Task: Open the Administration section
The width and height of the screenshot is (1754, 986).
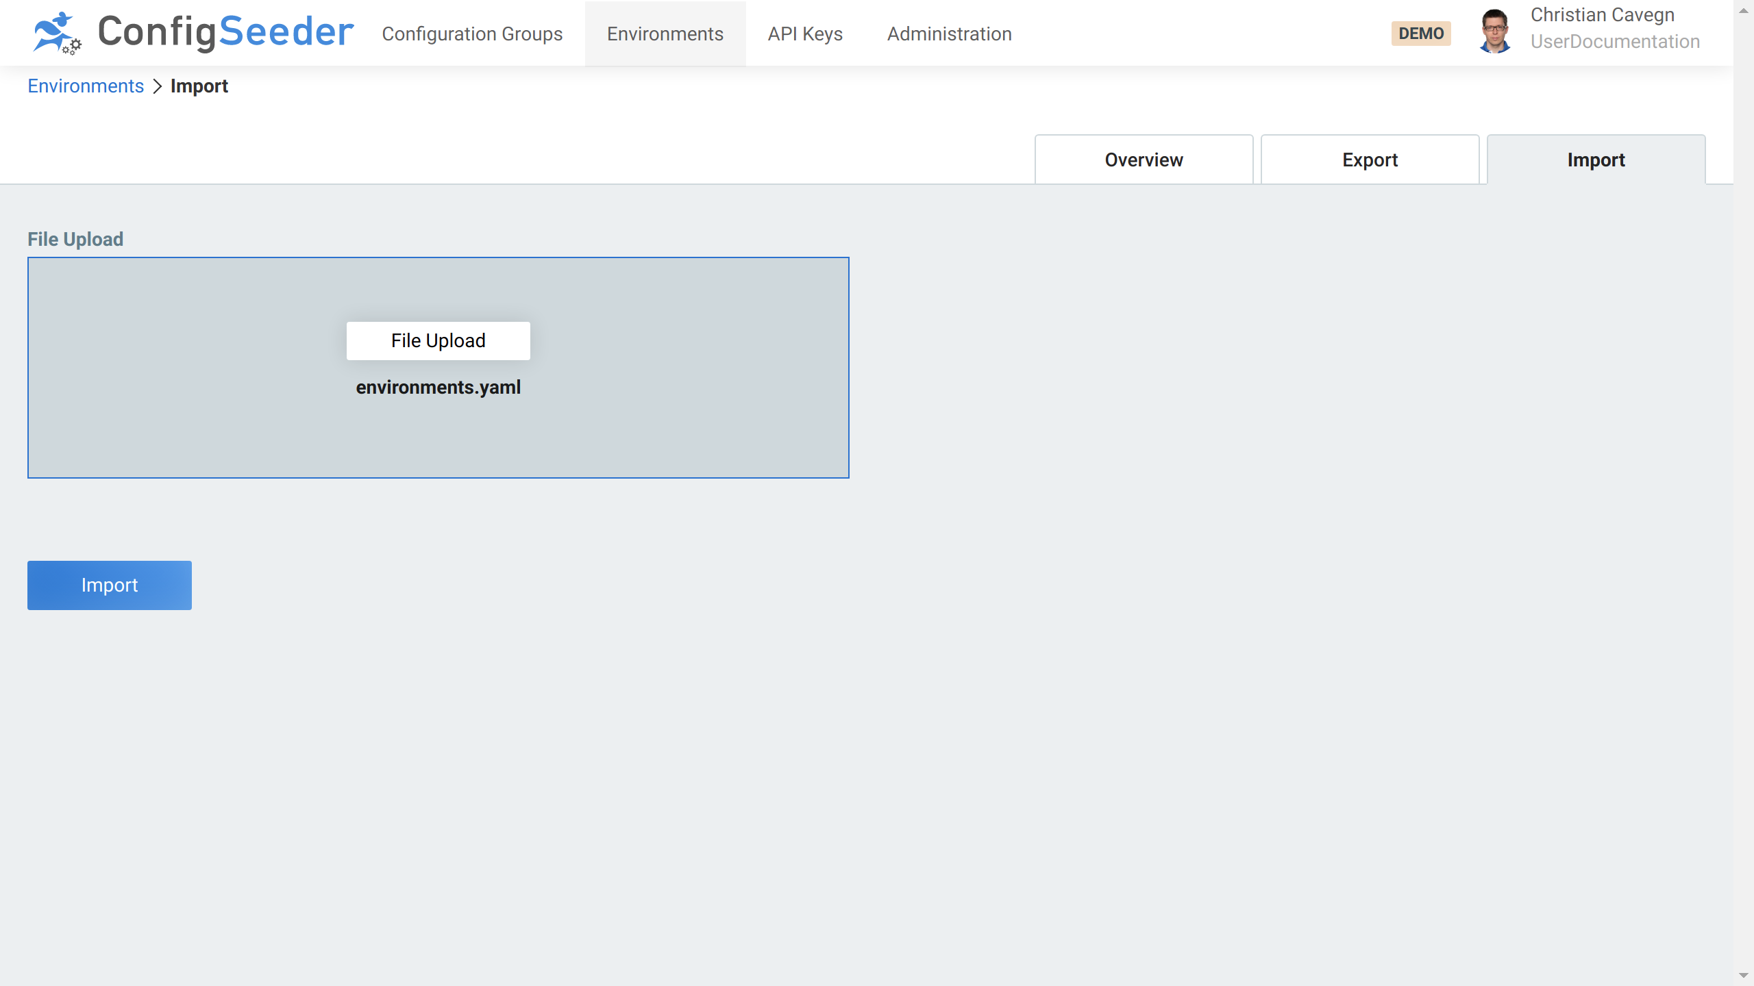Action: [x=949, y=34]
